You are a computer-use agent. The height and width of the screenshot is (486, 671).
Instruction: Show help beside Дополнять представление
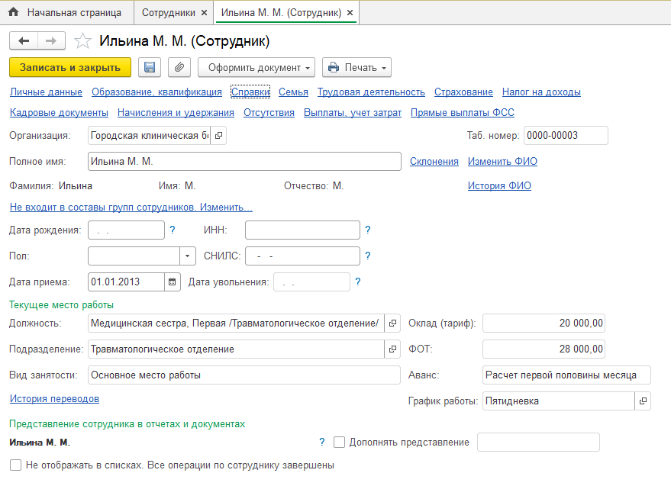(322, 442)
